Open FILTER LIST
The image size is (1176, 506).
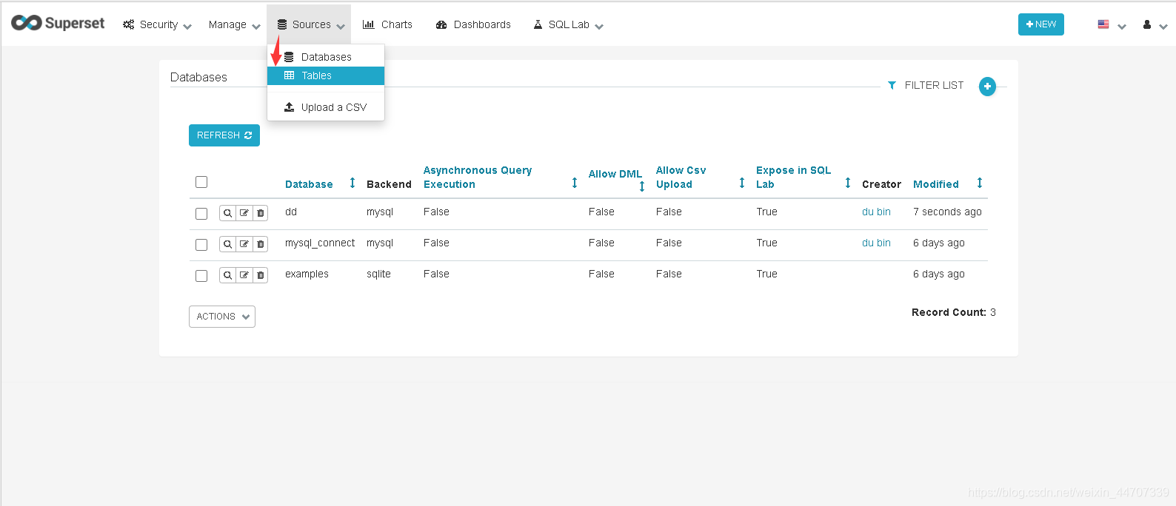coord(926,86)
